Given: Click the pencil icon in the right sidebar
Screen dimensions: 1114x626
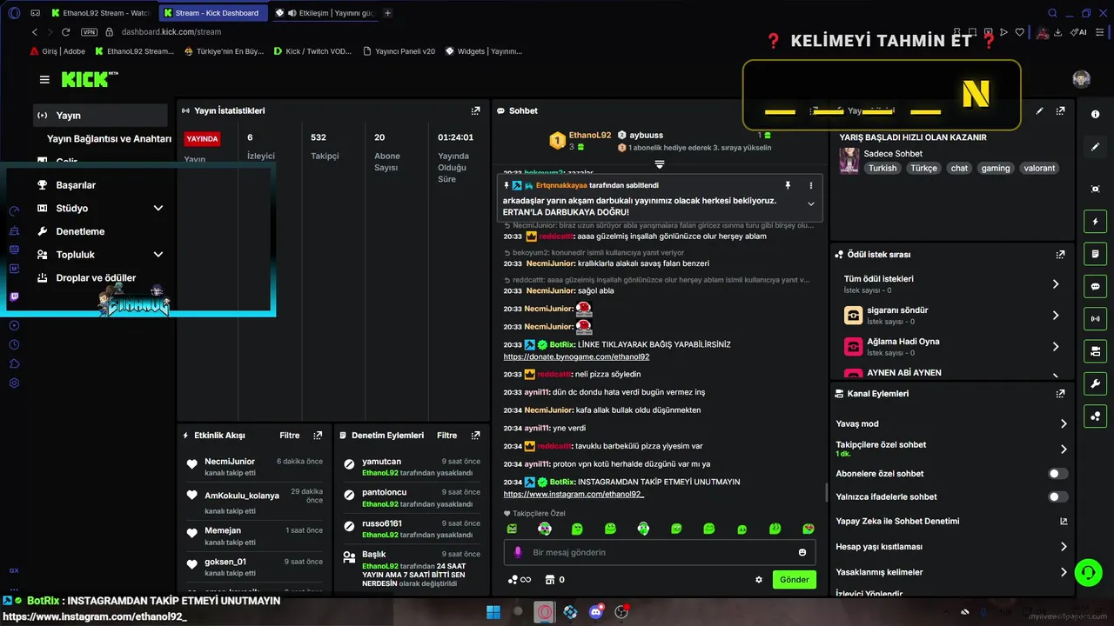Looking at the screenshot, I should (x=1095, y=147).
